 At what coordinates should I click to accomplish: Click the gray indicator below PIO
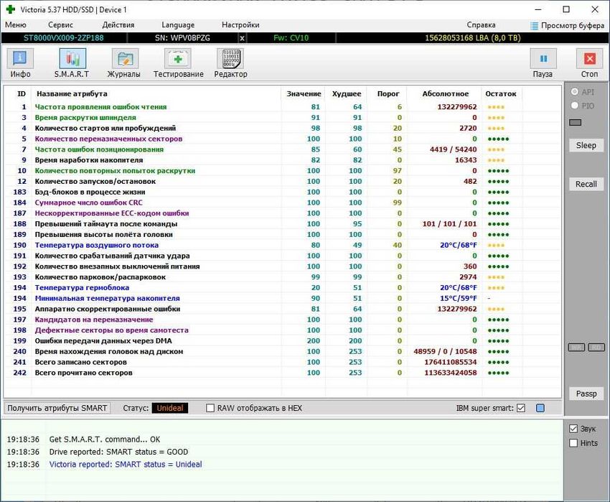575,122
